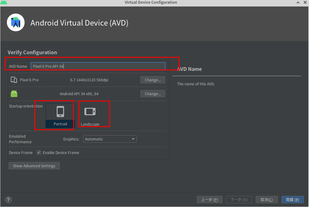Click the 'Verify Configuration' heading
Viewport: 309px width, 207px height.
coord(32,52)
